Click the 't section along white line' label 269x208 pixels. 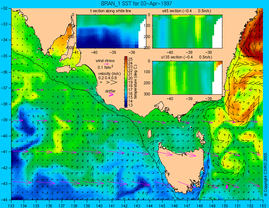click(x=111, y=11)
